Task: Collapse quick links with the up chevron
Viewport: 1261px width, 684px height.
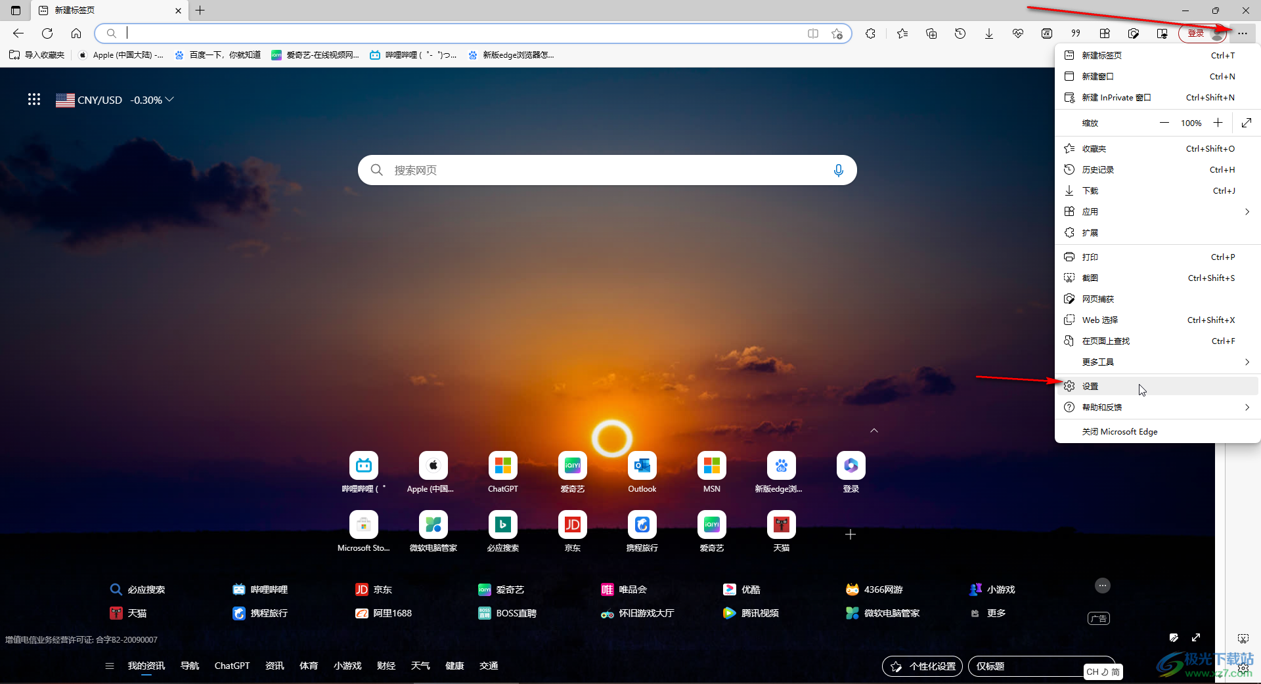Action: point(874,431)
